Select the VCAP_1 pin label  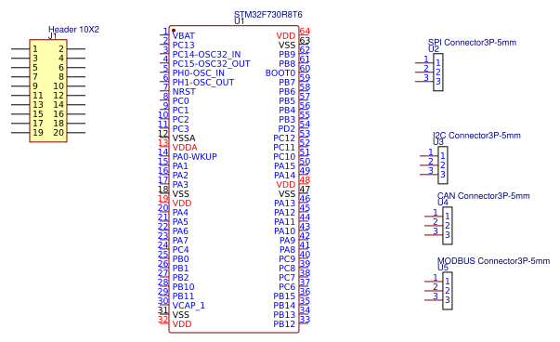pos(189,305)
